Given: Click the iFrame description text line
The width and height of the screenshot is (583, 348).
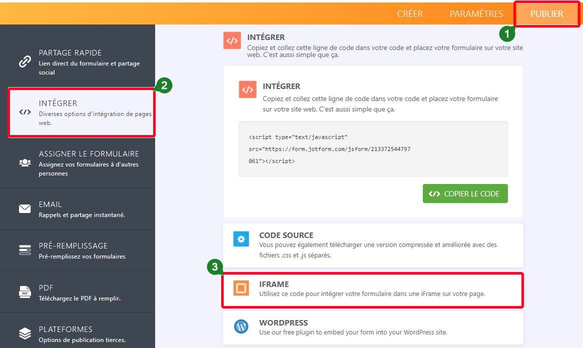Looking at the screenshot, I should click(372, 294).
